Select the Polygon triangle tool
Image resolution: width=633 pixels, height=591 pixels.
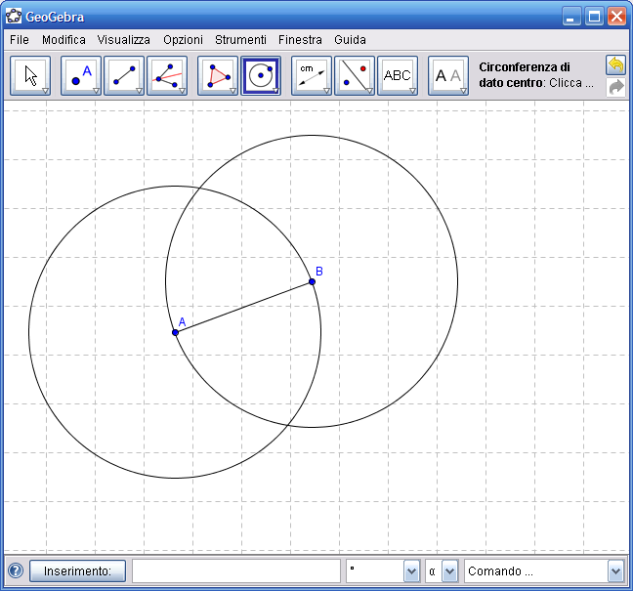pos(218,75)
